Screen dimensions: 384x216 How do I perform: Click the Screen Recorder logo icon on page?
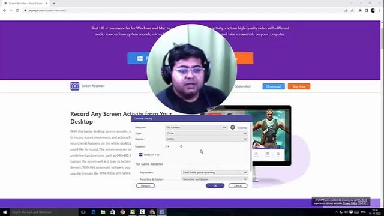pos(74,86)
